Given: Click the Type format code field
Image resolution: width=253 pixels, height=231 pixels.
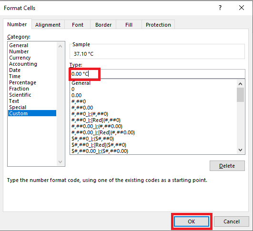Looking at the screenshot, I should click(x=157, y=74).
